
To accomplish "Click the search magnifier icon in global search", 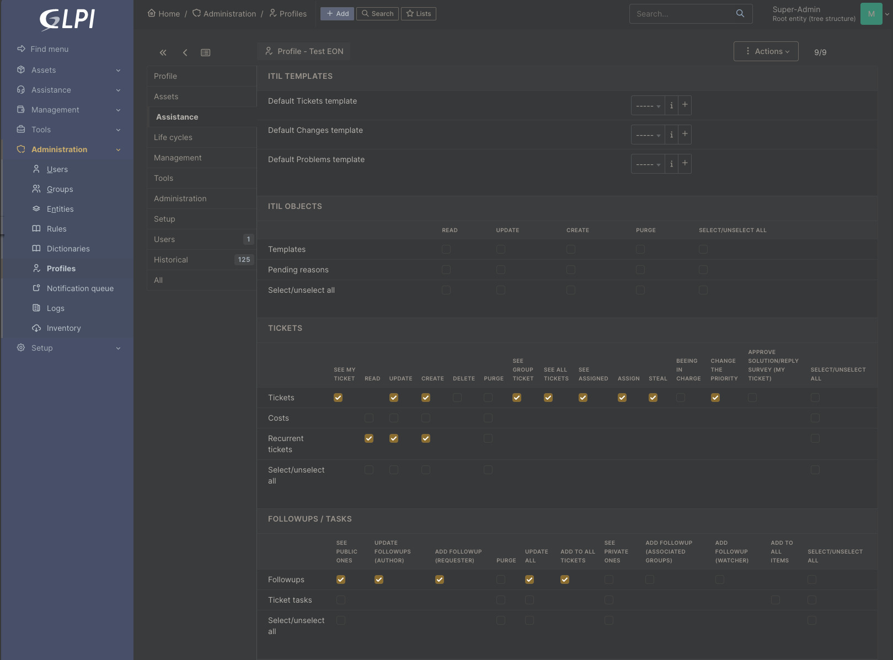I will [740, 13].
